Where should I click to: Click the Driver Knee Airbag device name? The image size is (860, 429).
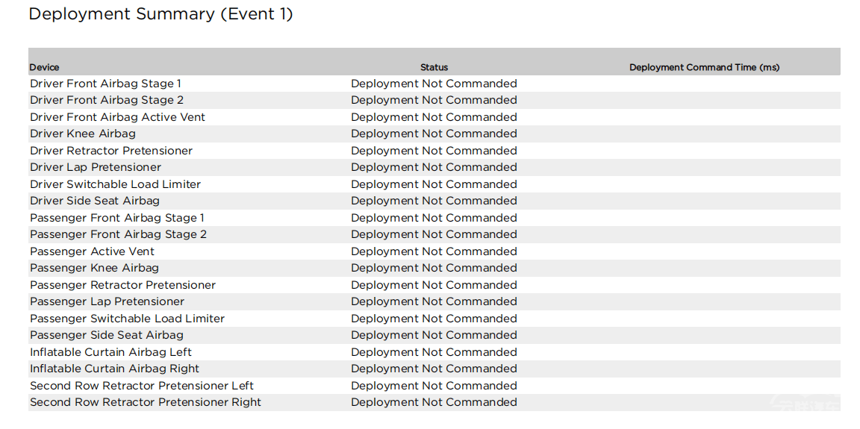click(x=83, y=134)
